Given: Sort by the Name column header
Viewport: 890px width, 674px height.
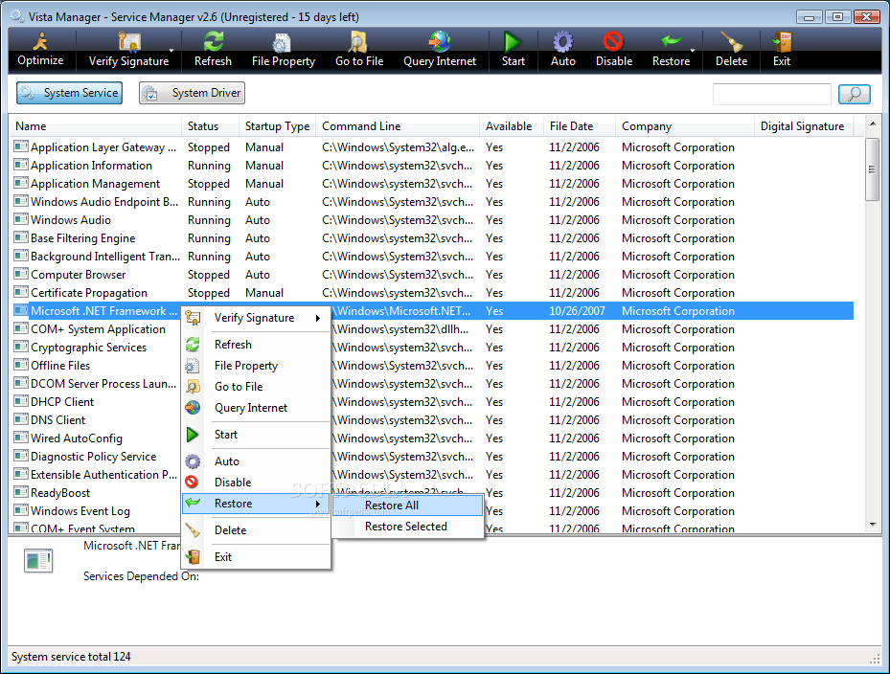Looking at the screenshot, I should click(95, 126).
